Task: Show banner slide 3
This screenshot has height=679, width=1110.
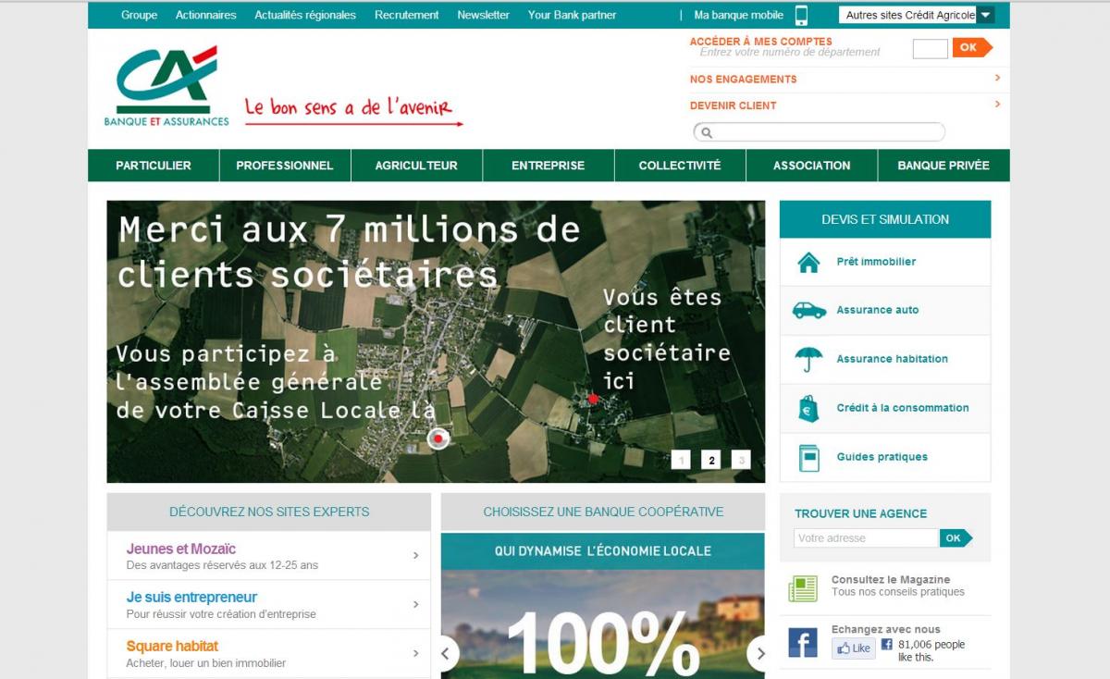Action: [x=740, y=460]
